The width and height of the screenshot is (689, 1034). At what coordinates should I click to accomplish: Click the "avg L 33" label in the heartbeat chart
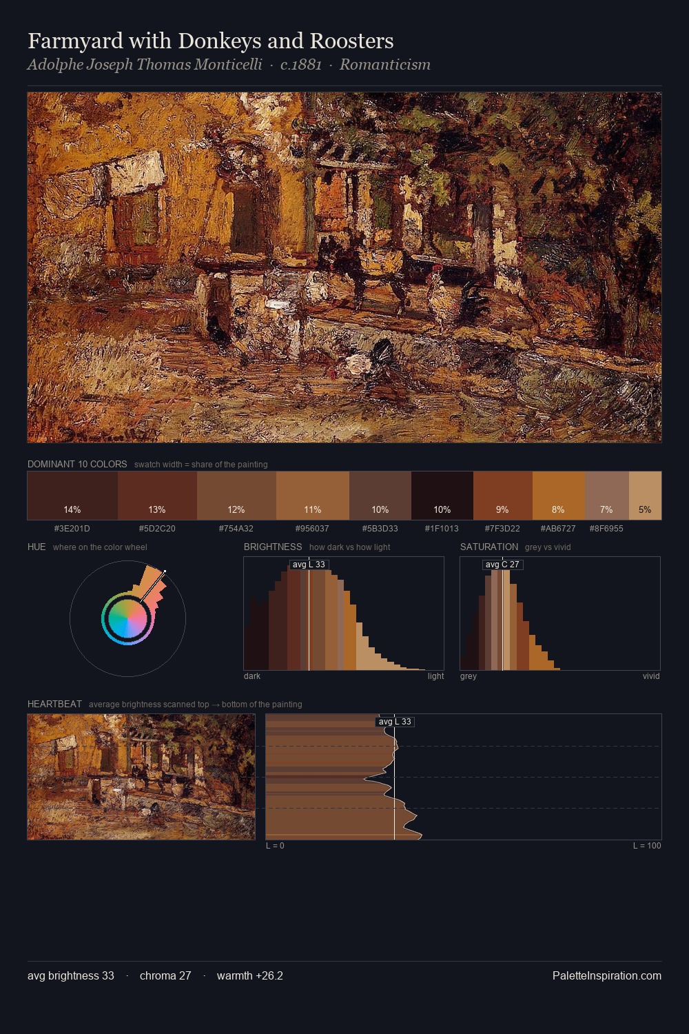[x=395, y=722]
